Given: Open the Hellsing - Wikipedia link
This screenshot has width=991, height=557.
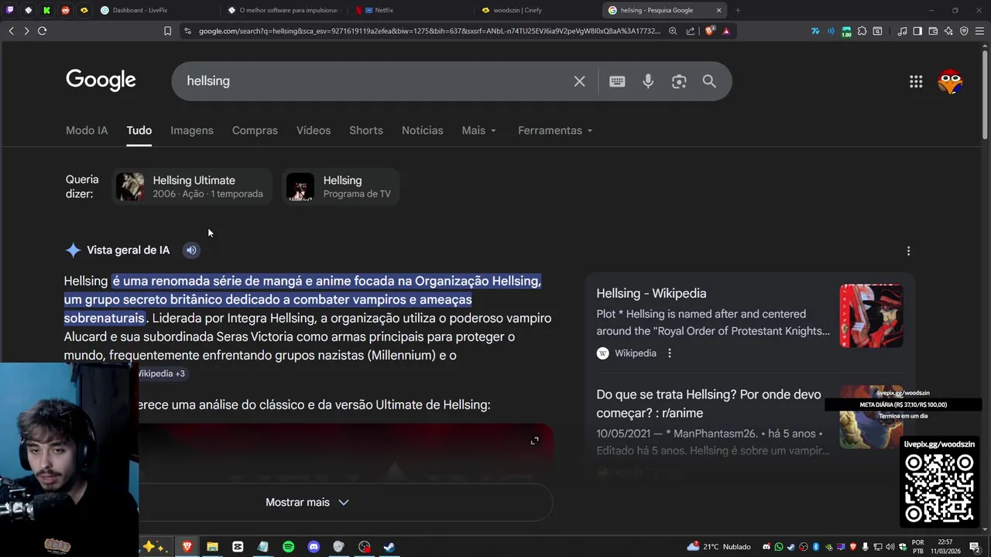Looking at the screenshot, I should pos(651,293).
